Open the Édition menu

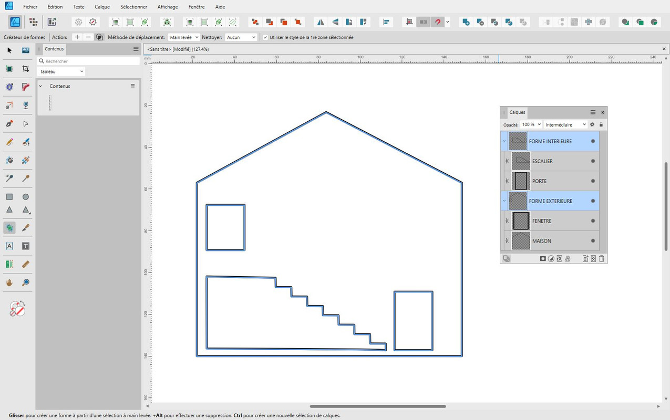(55, 7)
